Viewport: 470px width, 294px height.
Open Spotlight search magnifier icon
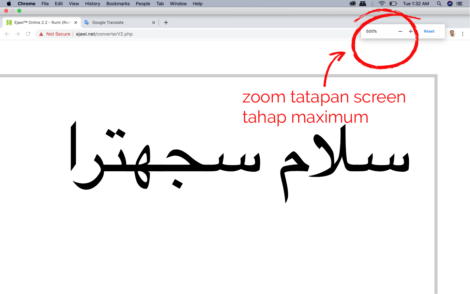(439, 4)
